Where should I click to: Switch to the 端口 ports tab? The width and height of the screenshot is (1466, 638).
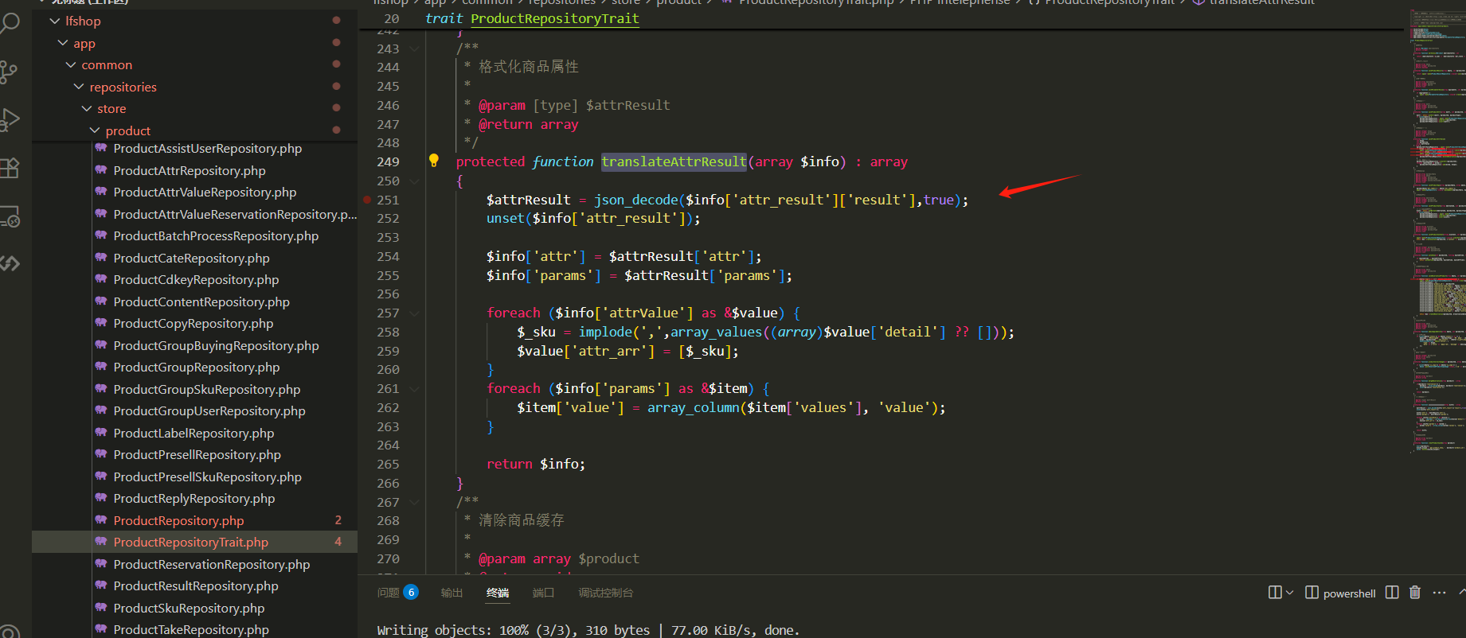coord(543,593)
